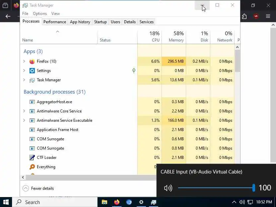Viewport: 276px width, 207px height.
Task: Click the Task Manager taskbar icon
Action: [x=154, y=202]
